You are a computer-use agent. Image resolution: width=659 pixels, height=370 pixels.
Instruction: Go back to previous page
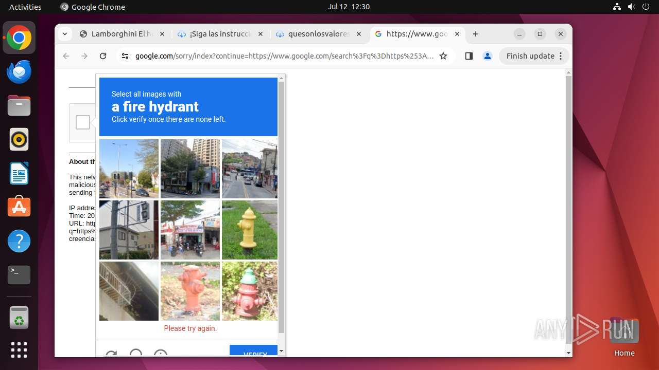click(66, 56)
